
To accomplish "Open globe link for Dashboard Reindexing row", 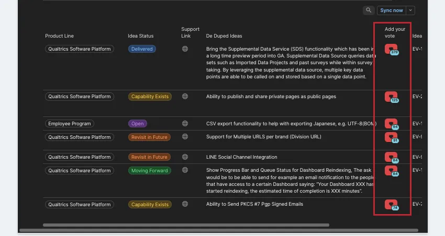I will pyautogui.click(x=185, y=171).
